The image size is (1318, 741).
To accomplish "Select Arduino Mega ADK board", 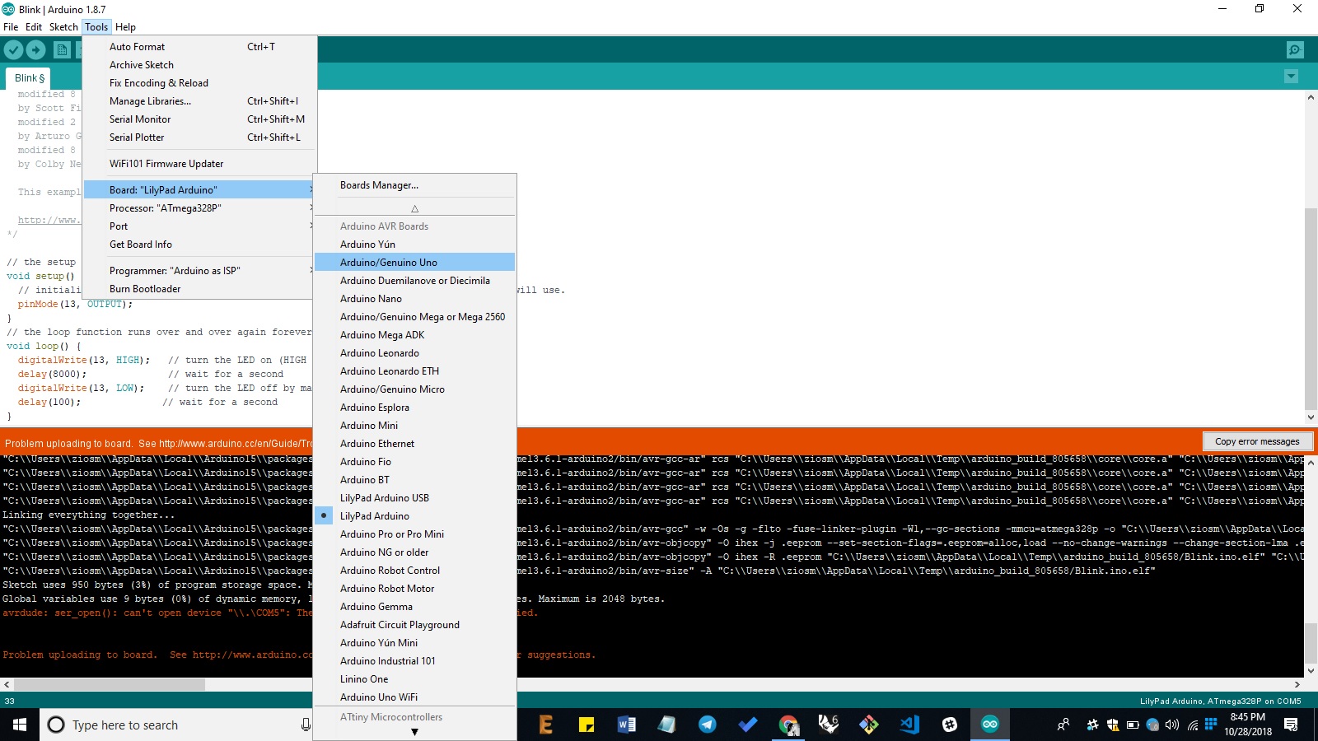I will (414, 335).
